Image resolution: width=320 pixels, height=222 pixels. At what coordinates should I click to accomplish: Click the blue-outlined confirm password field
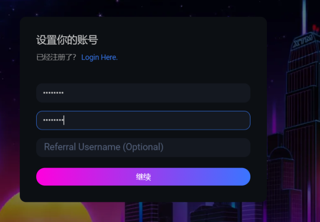click(143, 121)
